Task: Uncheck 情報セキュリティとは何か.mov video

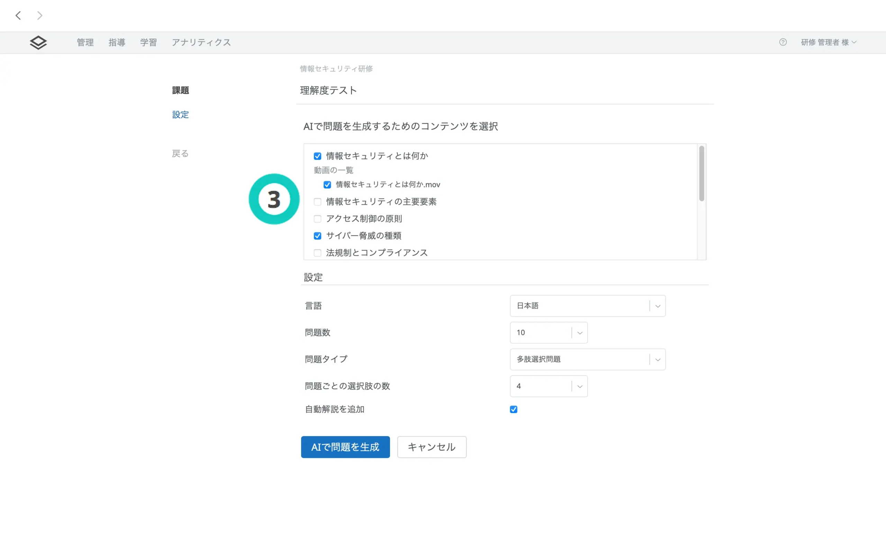Action: point(327,185)
